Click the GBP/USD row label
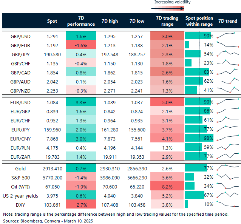This screenshot has height=224, width=241. coord(20,37)
